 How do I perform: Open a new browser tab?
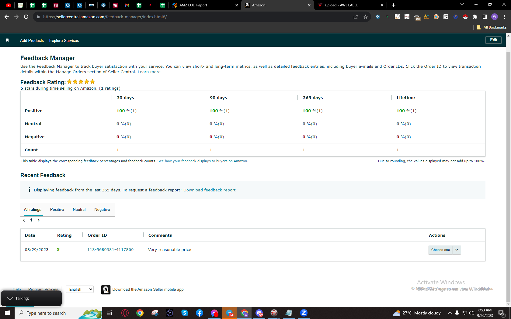click(394, 5)
